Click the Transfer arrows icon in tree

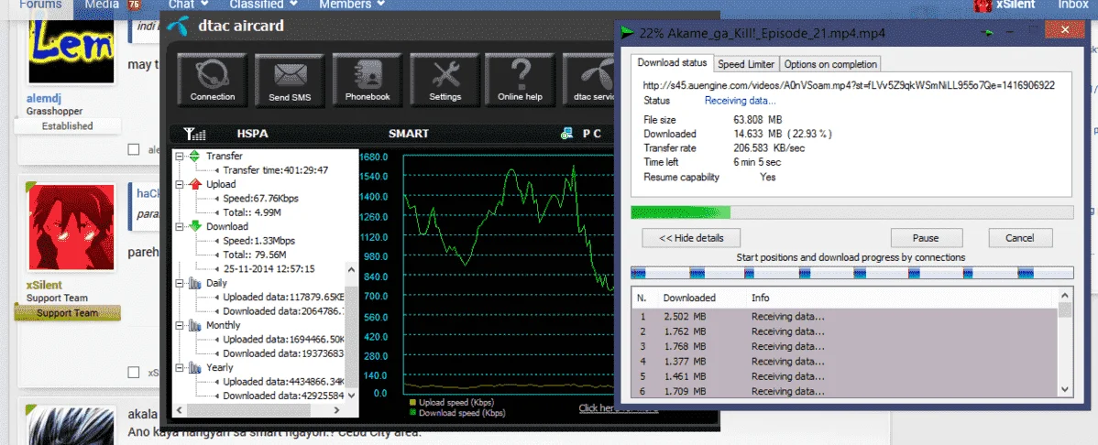pos(194,156)
